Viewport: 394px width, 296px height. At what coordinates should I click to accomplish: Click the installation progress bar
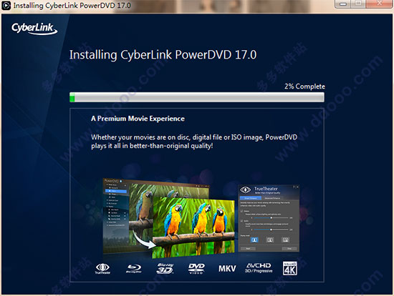click(197, 97)
